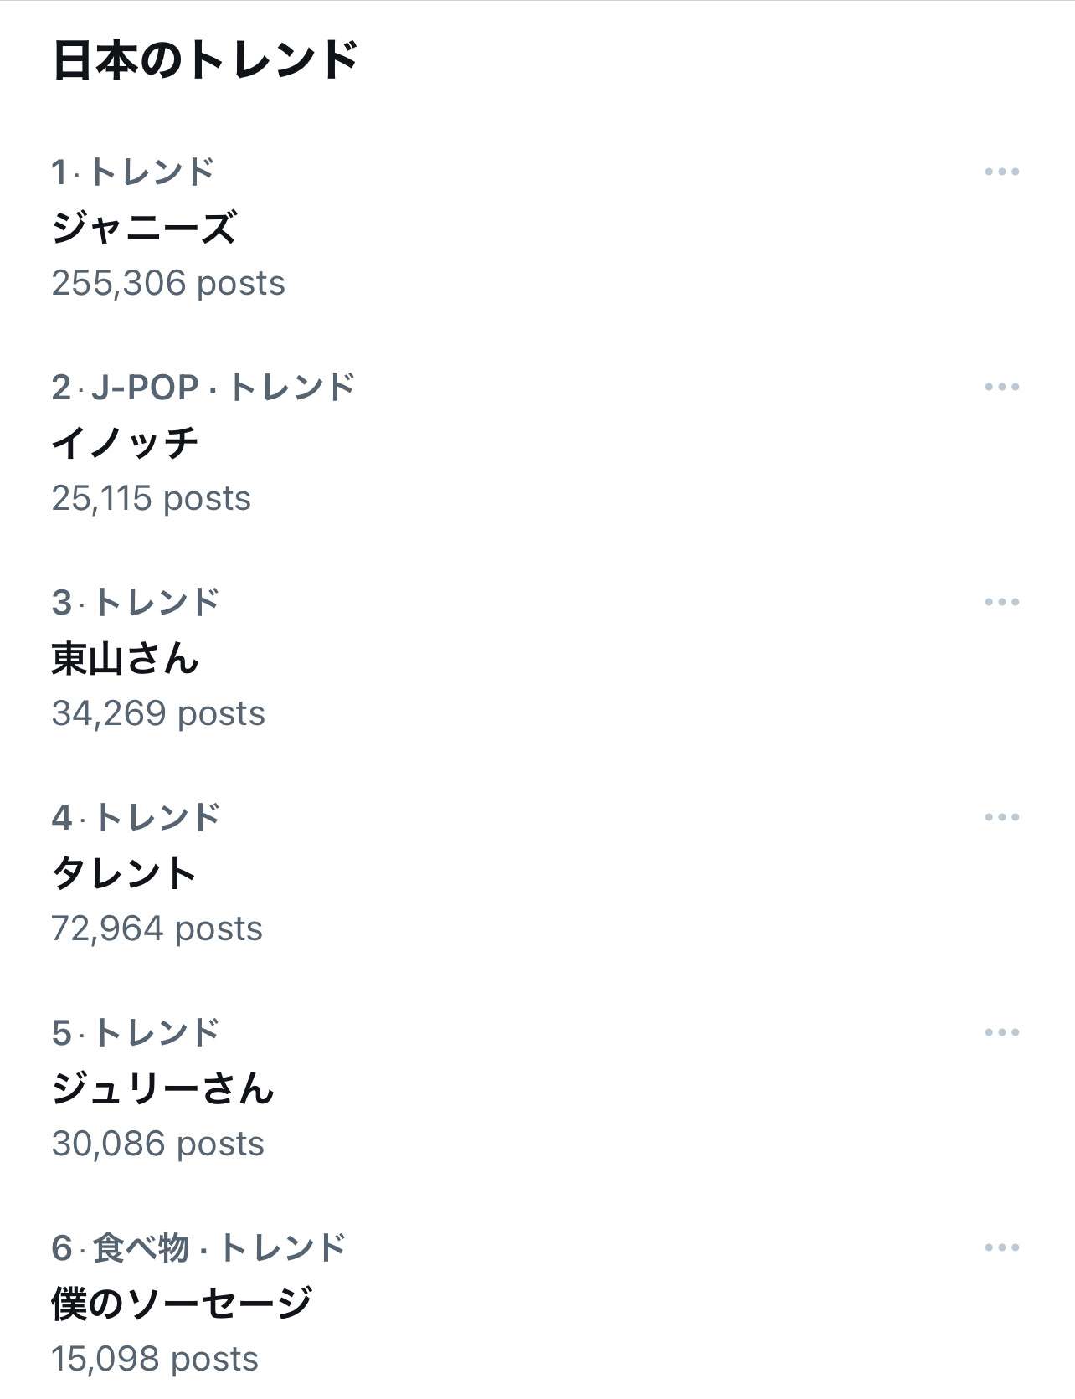
Task: Click the 72,964 posts count
Action: (157, 929)
